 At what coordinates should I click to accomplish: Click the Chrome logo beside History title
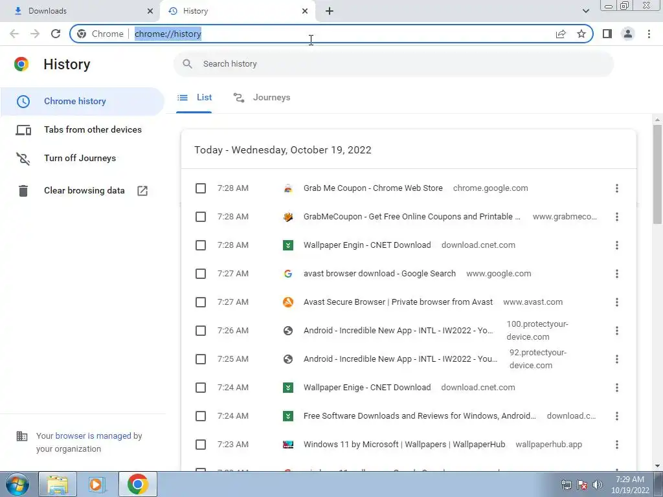pyautogui.click(x=21, y=64)
